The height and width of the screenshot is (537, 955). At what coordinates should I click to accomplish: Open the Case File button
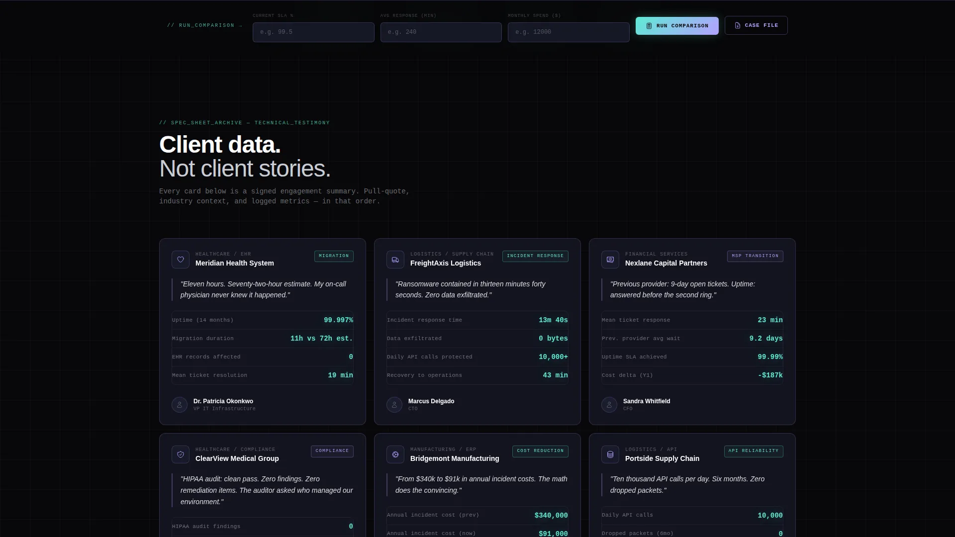[x=756, y=25]
